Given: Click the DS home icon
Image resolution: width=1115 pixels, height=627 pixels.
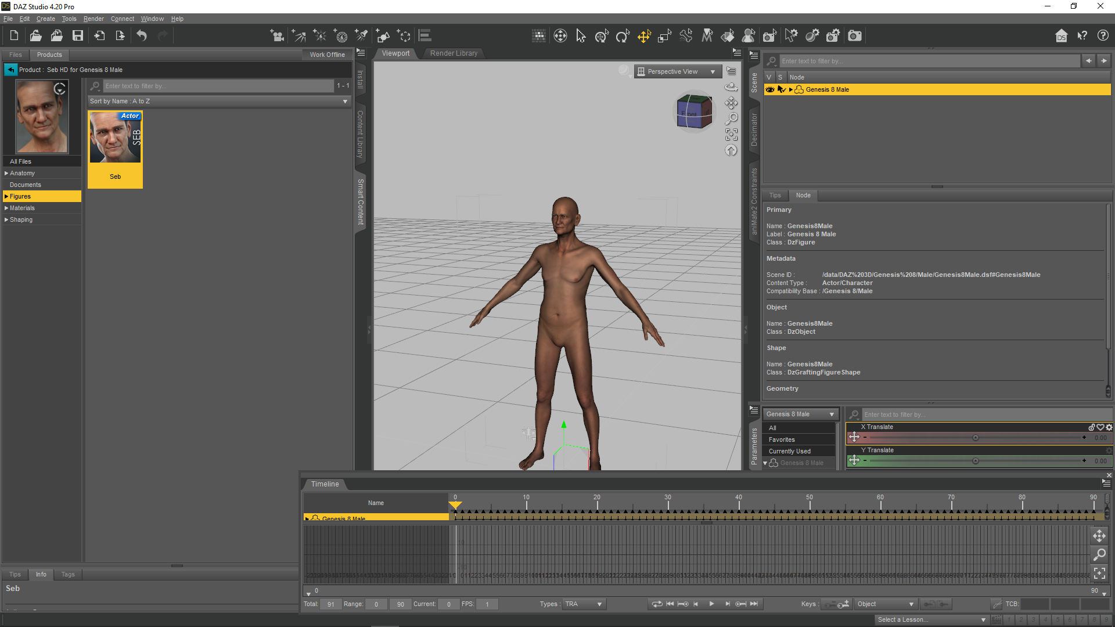Looking at the screenshot, I should pyautogui.click(x=1061, y=36).
